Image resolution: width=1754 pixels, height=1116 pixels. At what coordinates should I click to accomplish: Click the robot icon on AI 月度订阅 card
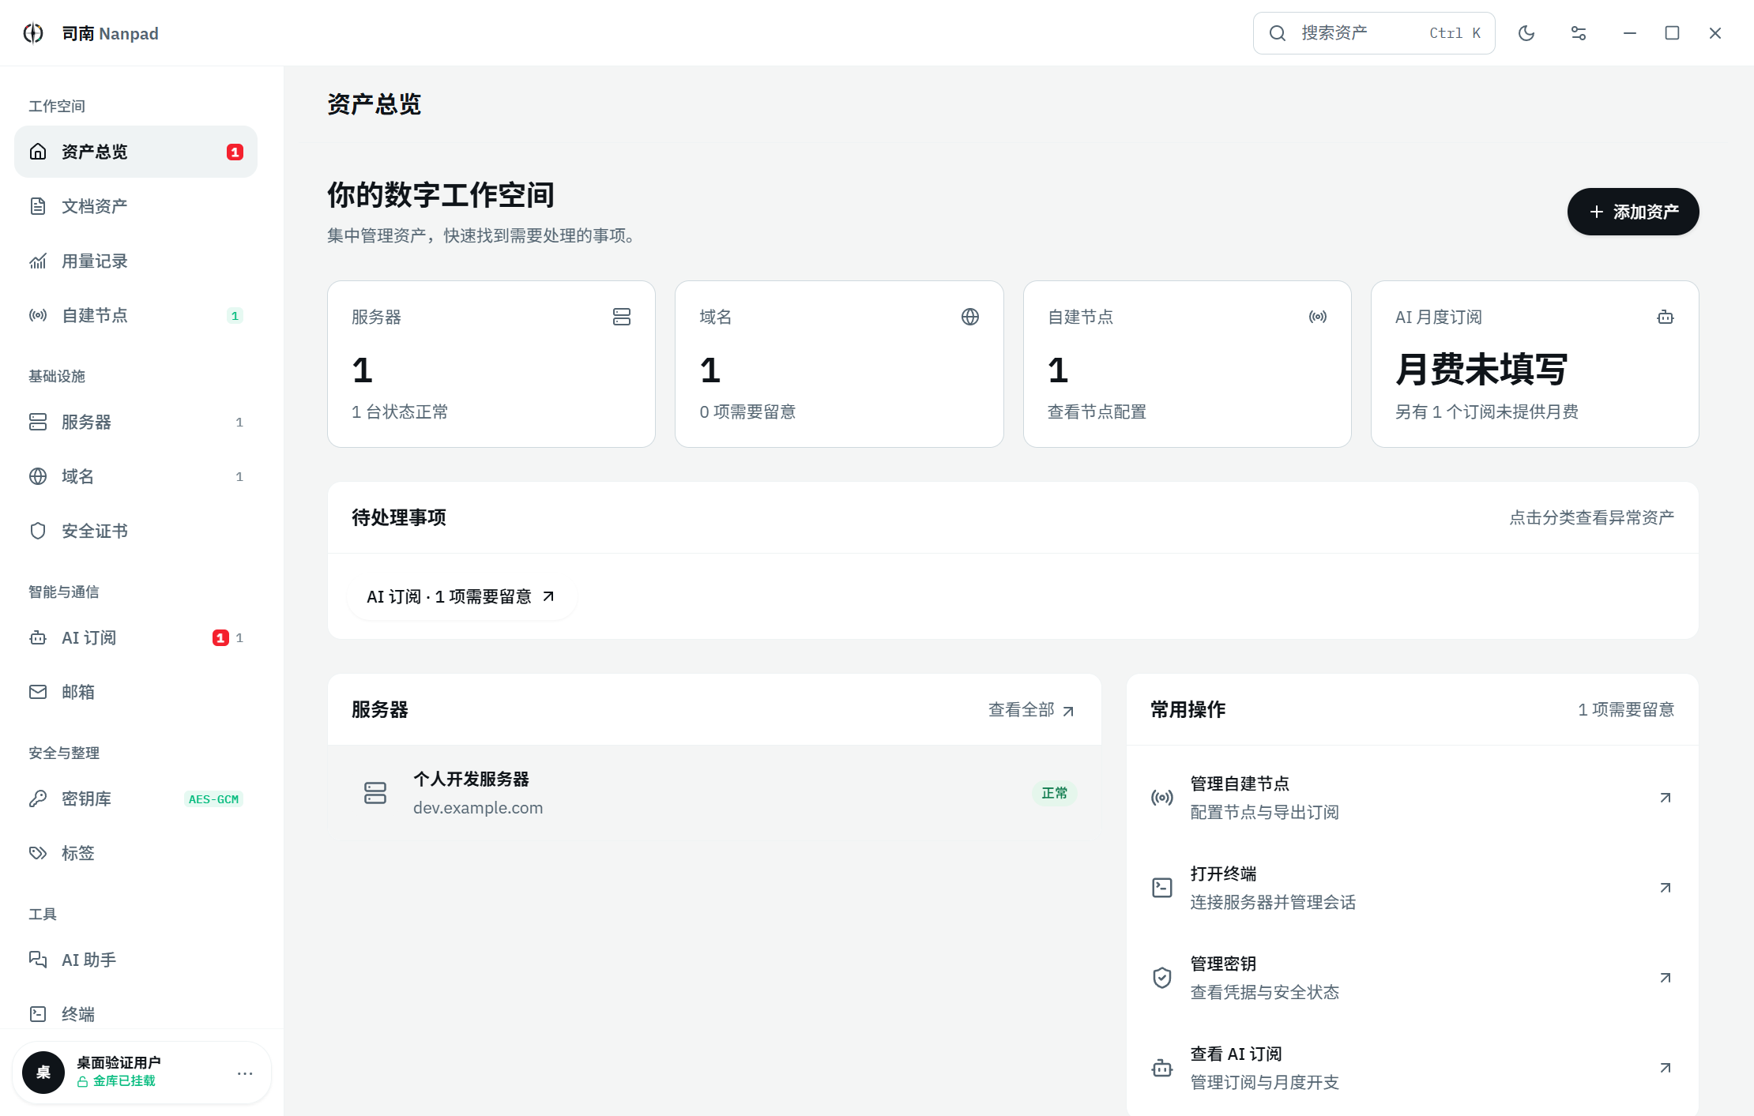(x=1666, y=317)
